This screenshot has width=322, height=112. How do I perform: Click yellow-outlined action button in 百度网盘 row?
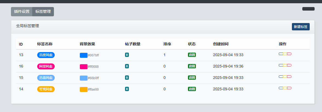pos(285,54)
